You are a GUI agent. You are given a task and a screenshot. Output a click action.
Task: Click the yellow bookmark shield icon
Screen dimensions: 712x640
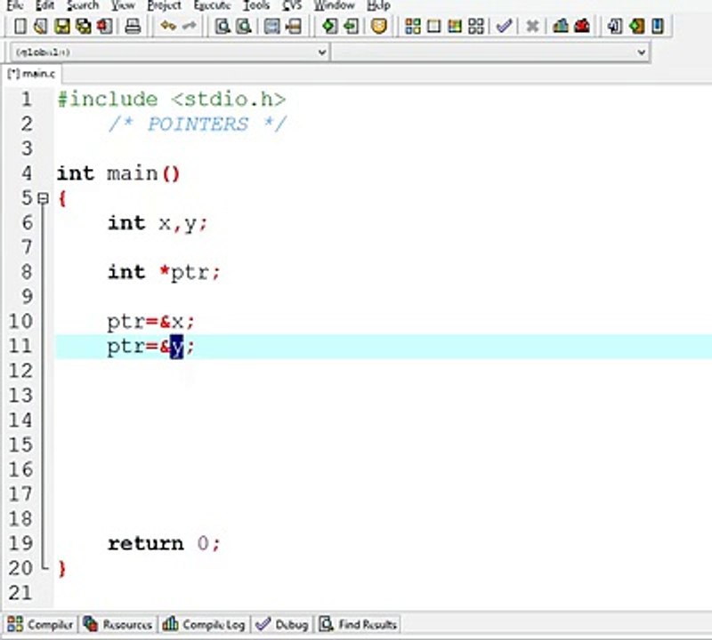tap(379, 26)
